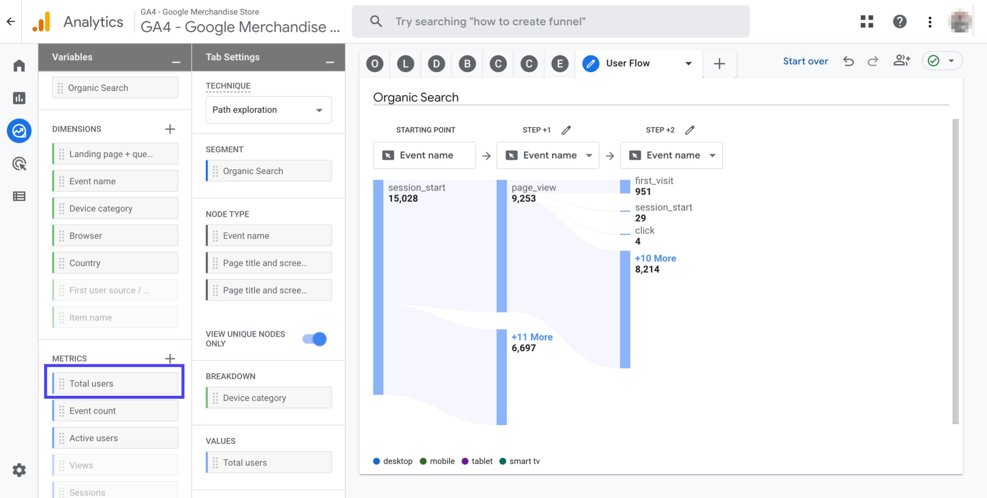987x498 pixels.
Task: Click the Total users values chip
Action: pyautogui.click(x=269, y=462)
